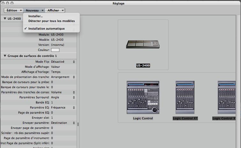Open Paramètres des tranches de conso popup
This screenshot has height=148, width=241.
coord(74,92)
